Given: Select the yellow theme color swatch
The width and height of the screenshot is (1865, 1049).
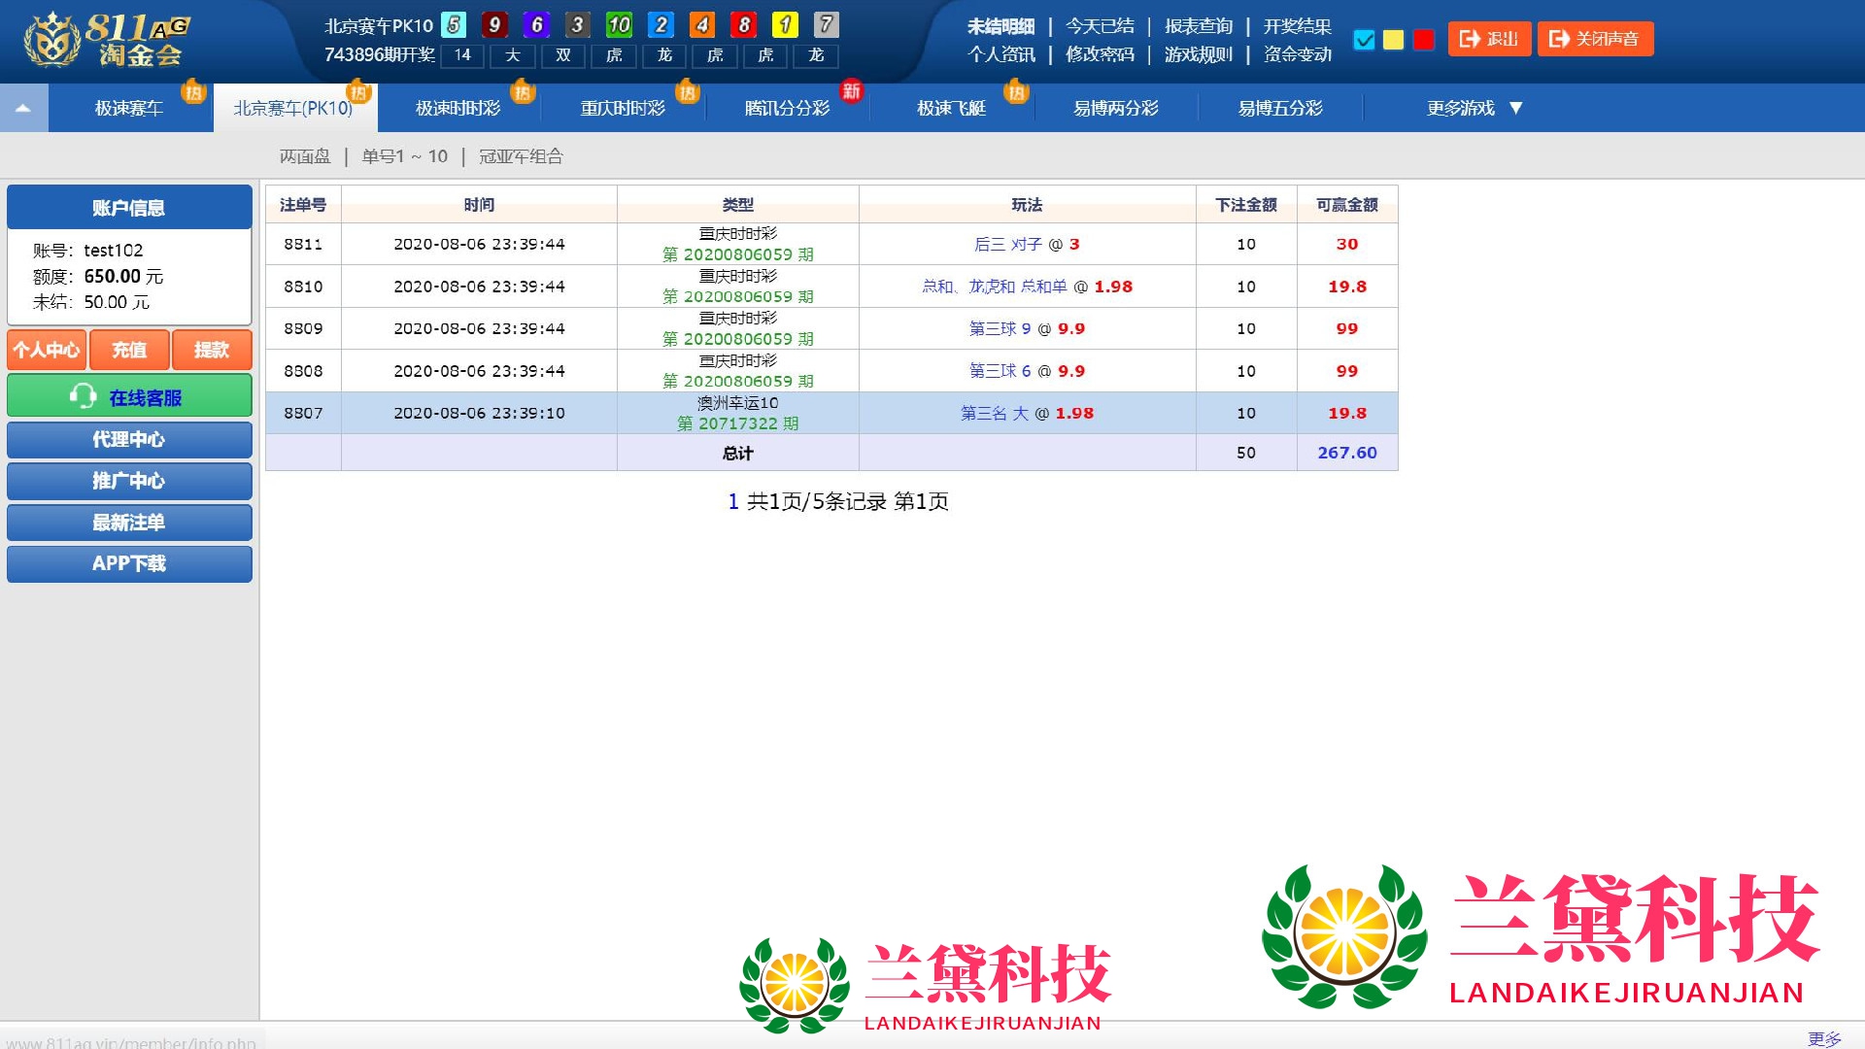Looking at the screenshot, I should 1393,40.
